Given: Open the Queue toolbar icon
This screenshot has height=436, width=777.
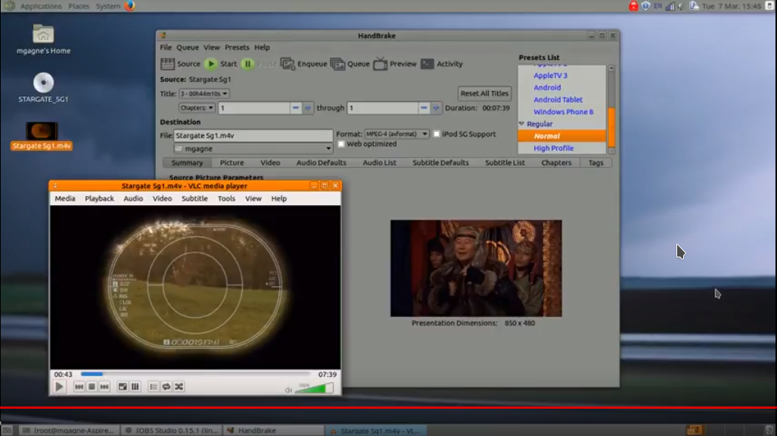Looking at the screenshot, I should pos(337,64).
